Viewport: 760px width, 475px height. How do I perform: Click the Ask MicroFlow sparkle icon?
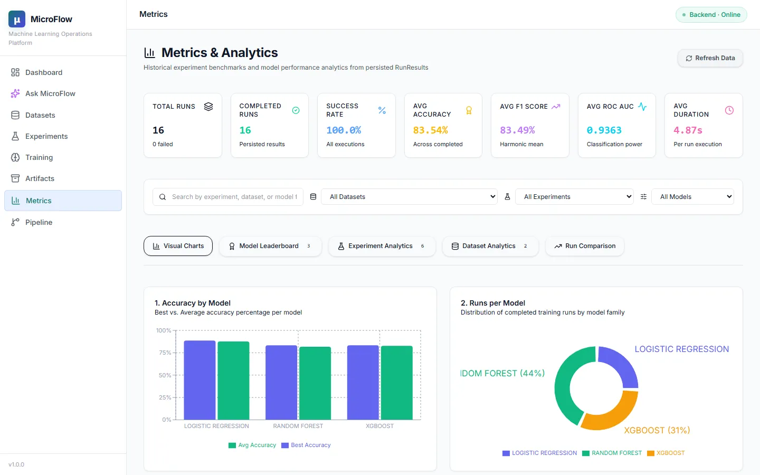coord(15,93)
